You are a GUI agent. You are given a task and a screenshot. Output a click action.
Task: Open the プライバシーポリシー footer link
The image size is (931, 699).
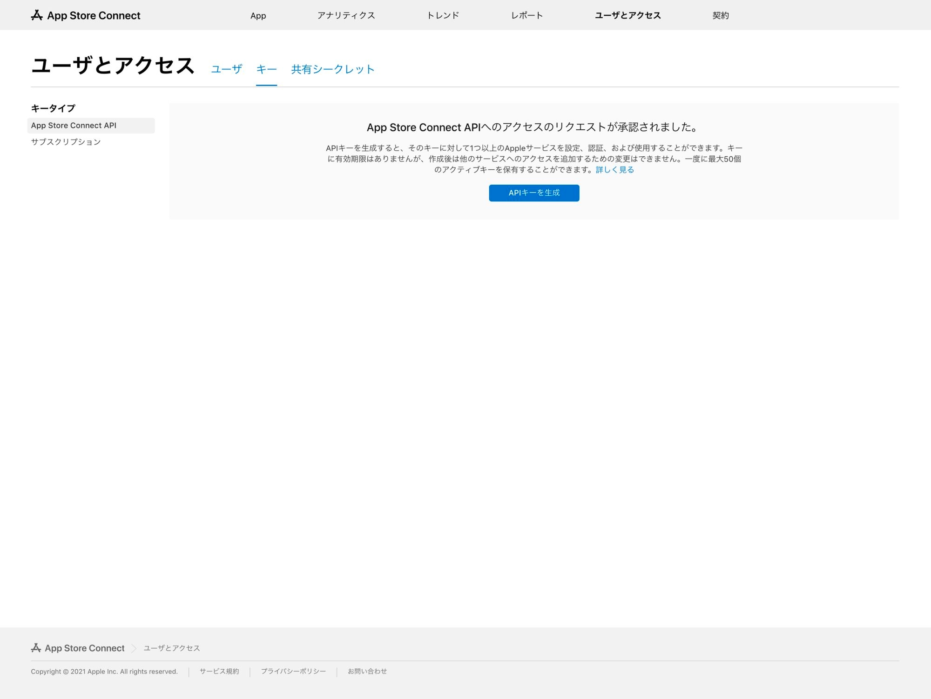293,671
